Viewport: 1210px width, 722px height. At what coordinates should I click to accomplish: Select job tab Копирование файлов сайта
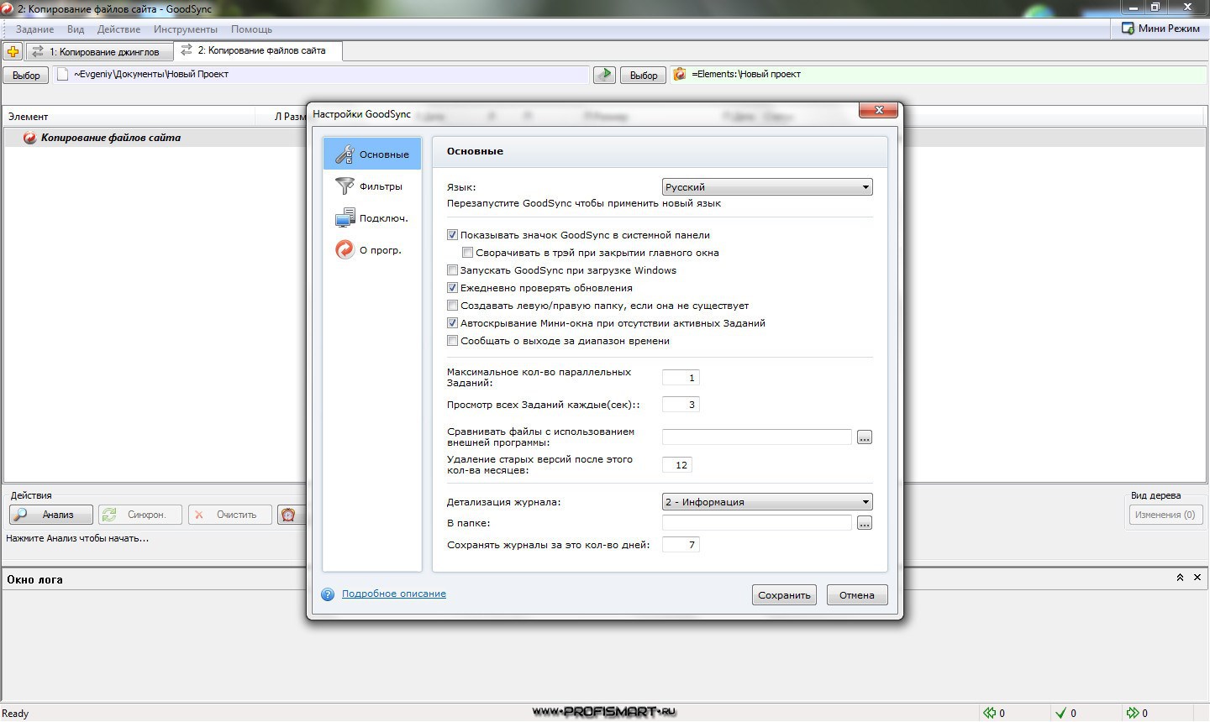coord(258,50)
